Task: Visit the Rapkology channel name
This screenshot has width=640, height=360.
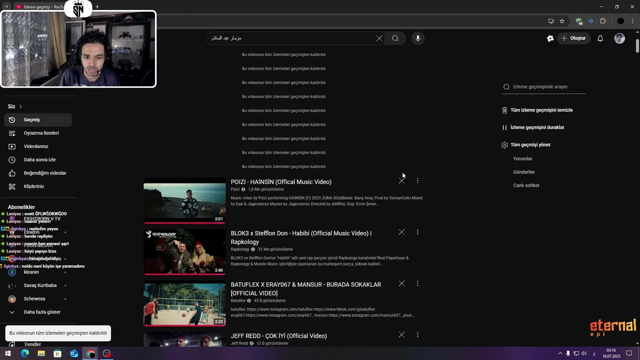Action: click(240, 249)
